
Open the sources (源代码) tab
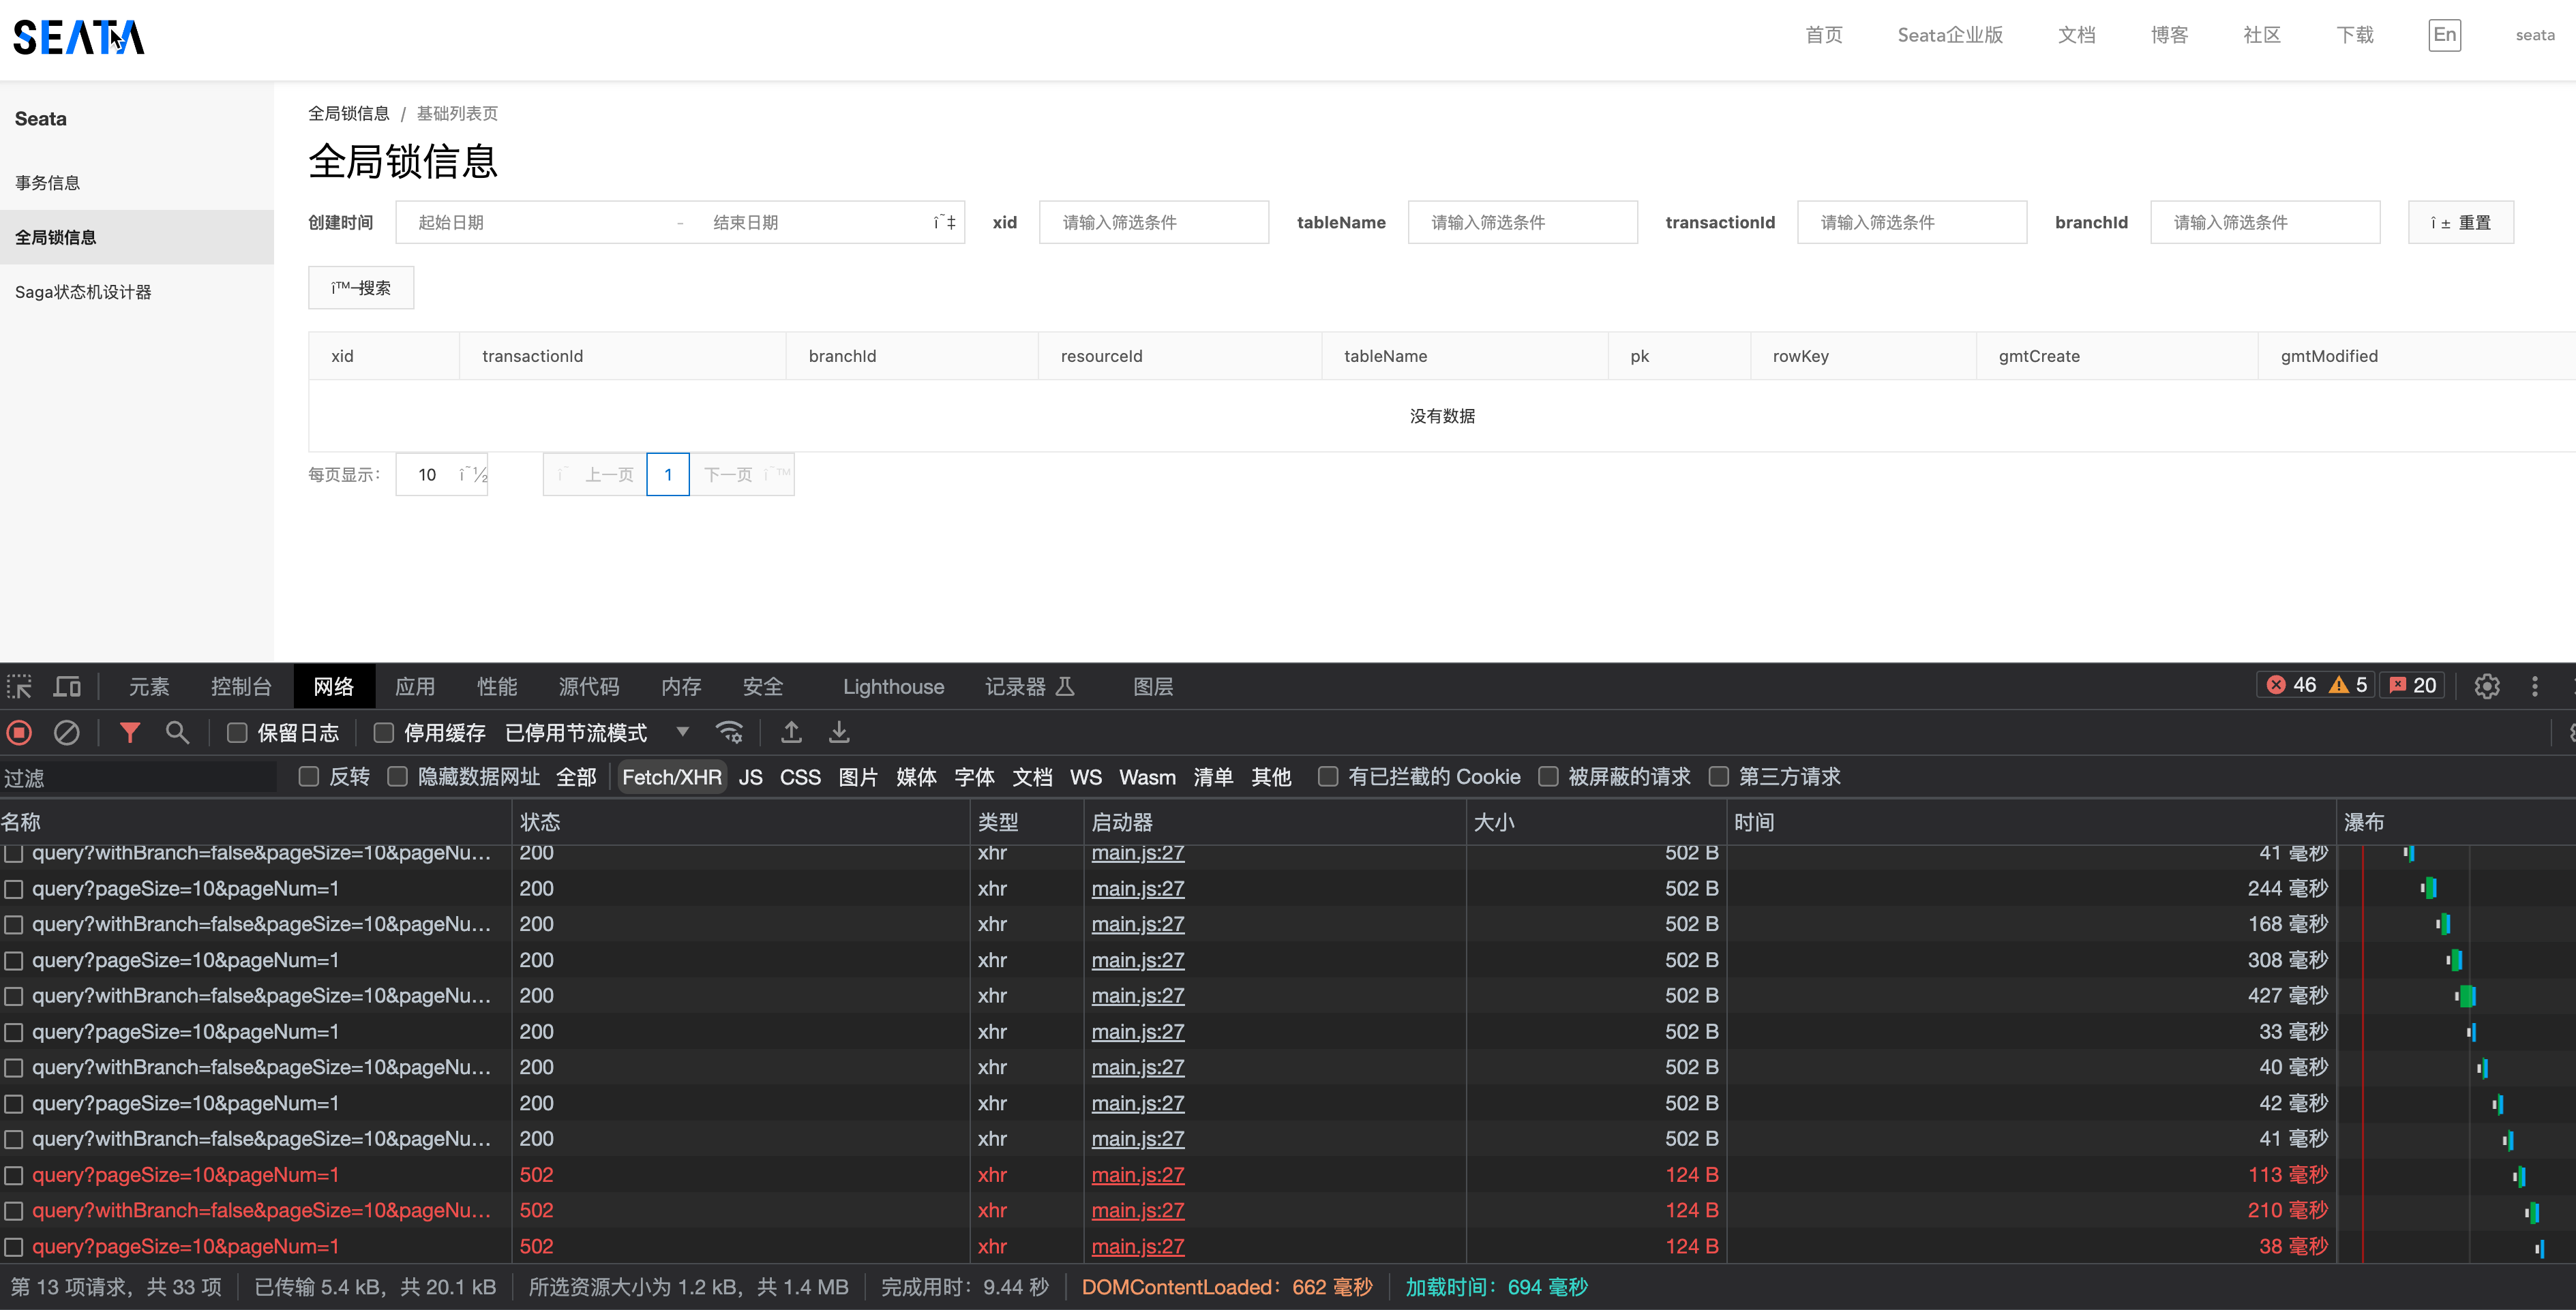[x=589, y=686]
